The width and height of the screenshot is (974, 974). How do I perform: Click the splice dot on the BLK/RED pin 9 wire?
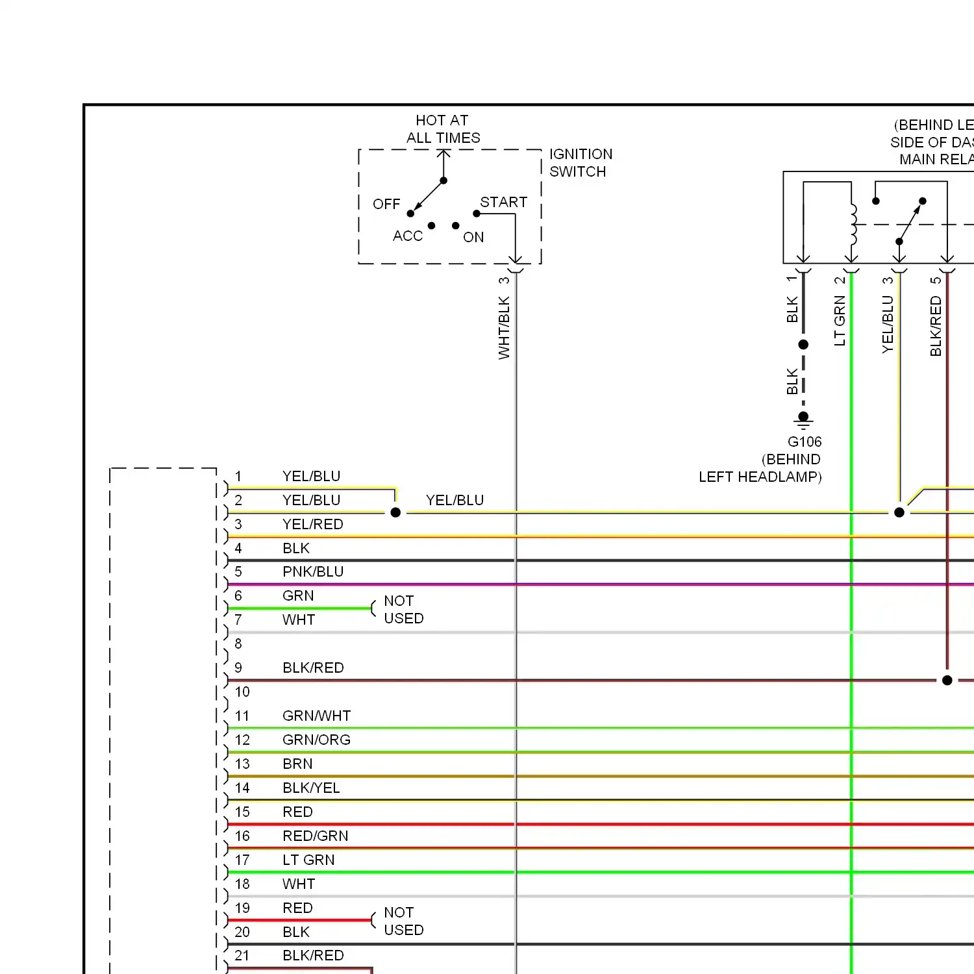point(947,681)
